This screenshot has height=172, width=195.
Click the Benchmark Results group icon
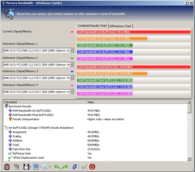6,106
